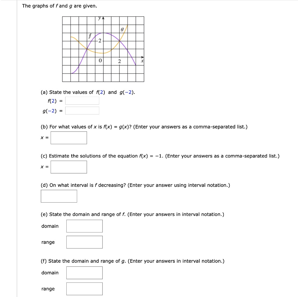The height and width of the screenshot is (297, 298).
Task: Click the number 2 on the x-axis
Action: point(119,61)
